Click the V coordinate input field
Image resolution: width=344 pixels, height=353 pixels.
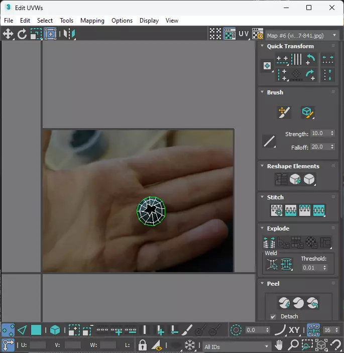[73, 345]
